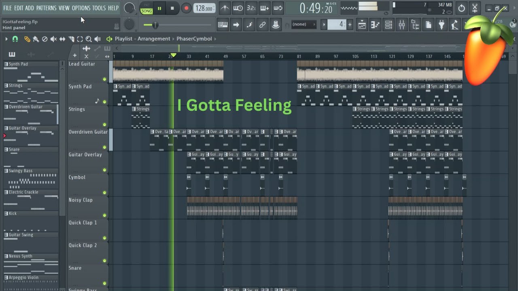Image resolution: width=518 pixels, height=291 pixels.
Task: Open the ADD menu
Action: (x=30, y=8)
